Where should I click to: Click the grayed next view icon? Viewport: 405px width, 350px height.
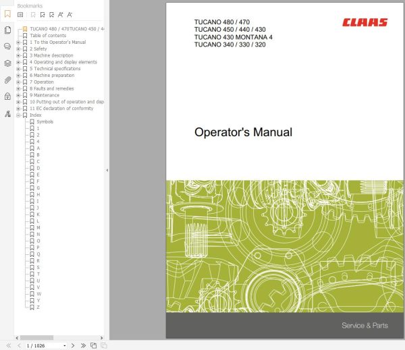pos(103,345)
